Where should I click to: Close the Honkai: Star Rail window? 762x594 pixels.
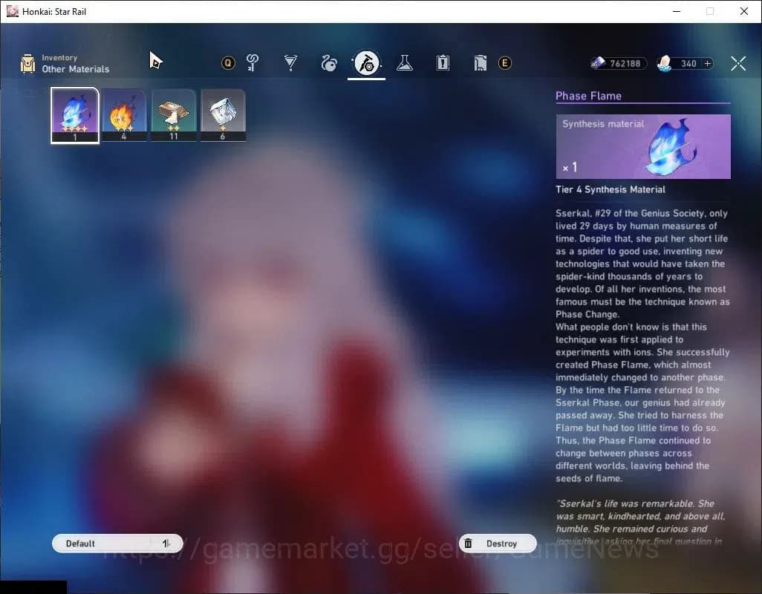[x=744, y=11]
